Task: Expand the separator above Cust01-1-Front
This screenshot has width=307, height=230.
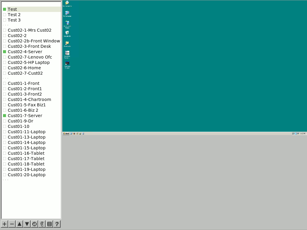Action: 5,78
